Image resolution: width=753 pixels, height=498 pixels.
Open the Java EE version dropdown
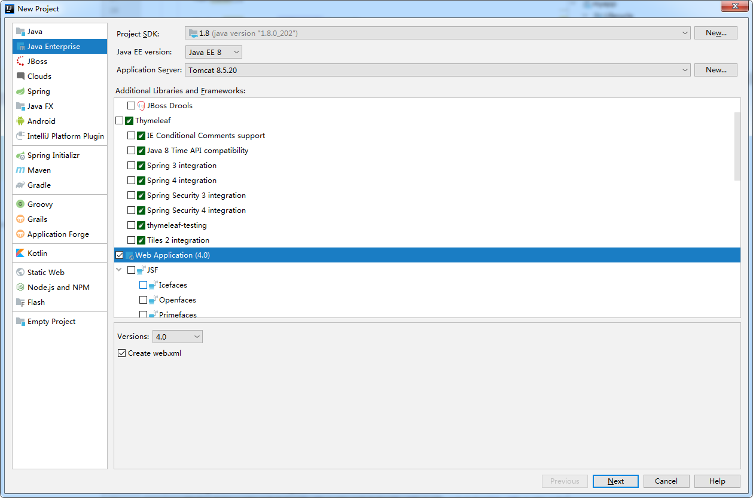214,52
